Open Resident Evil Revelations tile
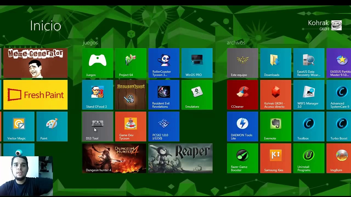Viewport: 351px width, 197px height. coord(164,95)
